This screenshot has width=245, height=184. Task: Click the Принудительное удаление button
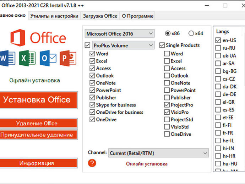pyautogui.click(x=38, y=135)
